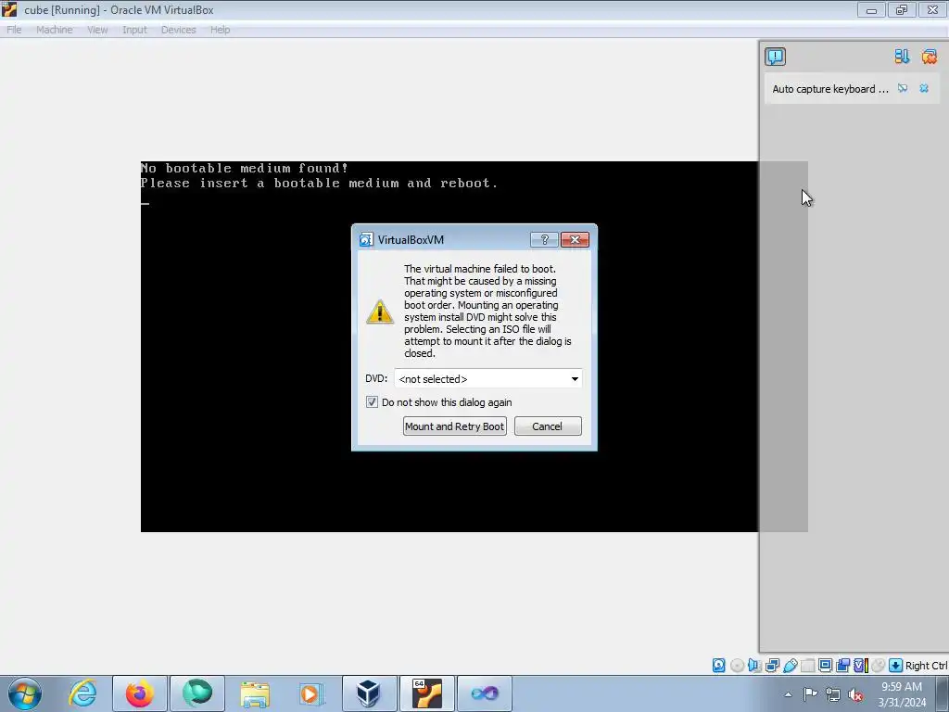Open Windows Media Player from taskbar
This screenshot has width=949, height=712.
(x=311, y=693)
